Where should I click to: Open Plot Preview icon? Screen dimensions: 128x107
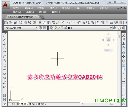coord(25,22)
